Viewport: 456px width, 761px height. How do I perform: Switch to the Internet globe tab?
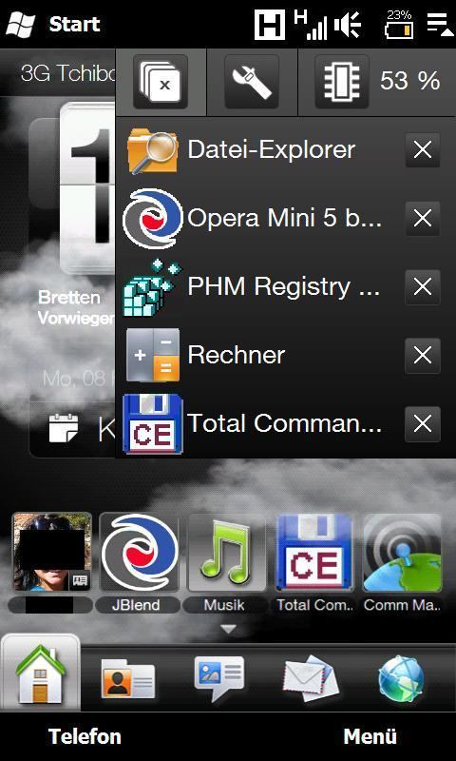click(401, 677)
